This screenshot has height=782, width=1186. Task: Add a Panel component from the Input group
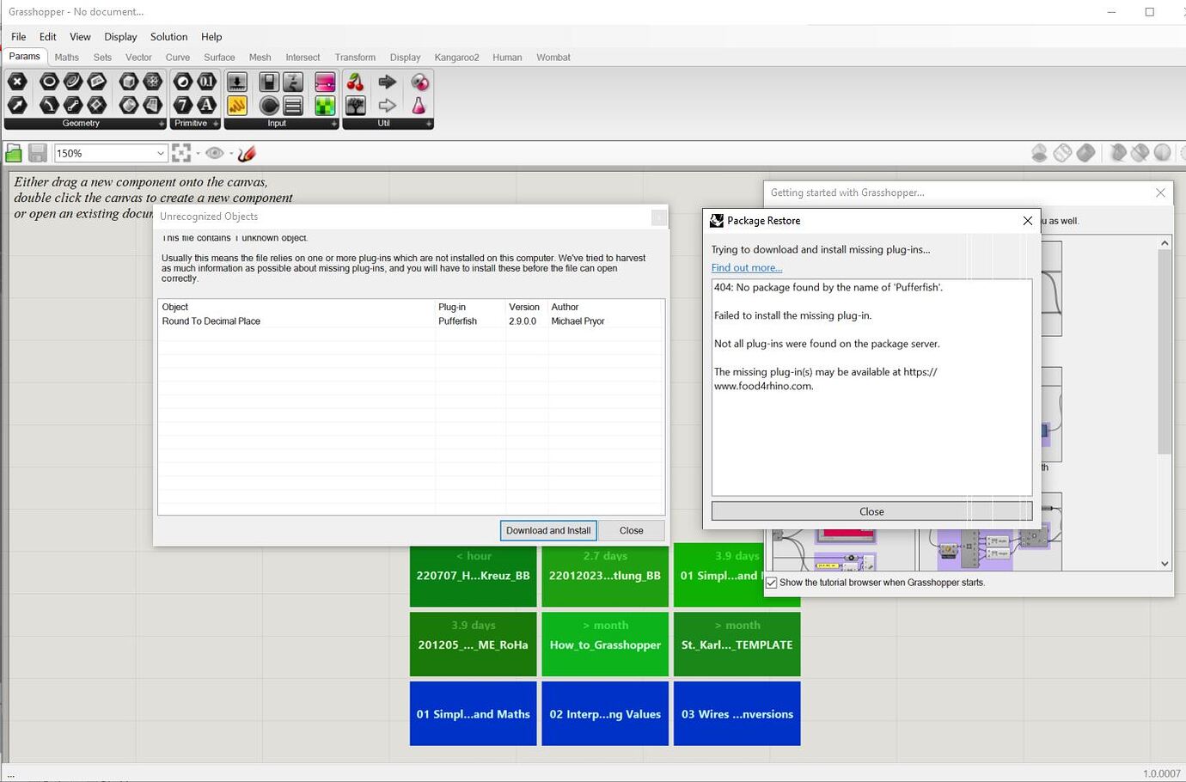[x=292, y=105]
